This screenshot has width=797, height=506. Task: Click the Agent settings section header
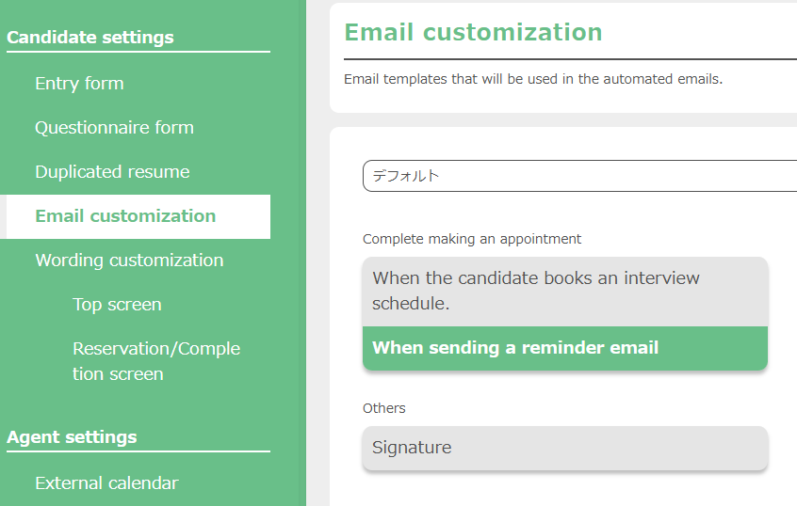coord(72,437)
